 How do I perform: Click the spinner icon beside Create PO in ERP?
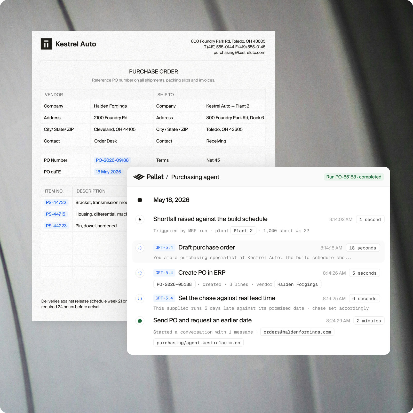pyautogui.click(x=140, y=273)
